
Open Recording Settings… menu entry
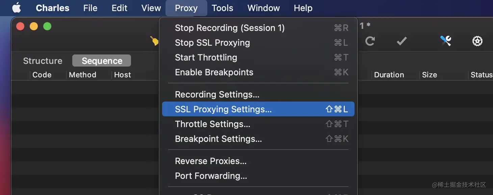[x=217, y=94]
